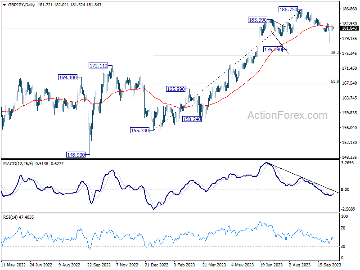The image size is (360, 270).
Task: Click the 22 Sep 2022 date marker
Action: (x=99, y=265)
